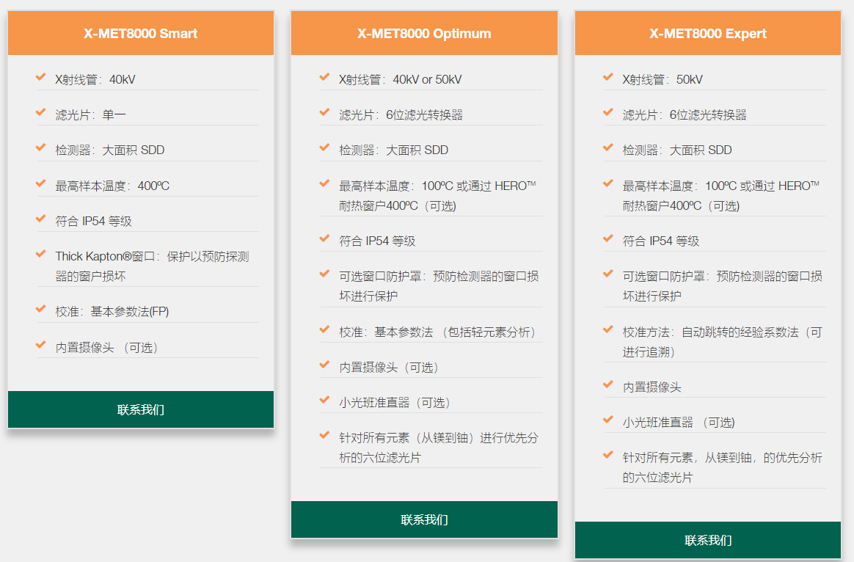Click 联系我们 button under X-MET8000 Smart
854x562 pixels.
[x=141, y=409]
